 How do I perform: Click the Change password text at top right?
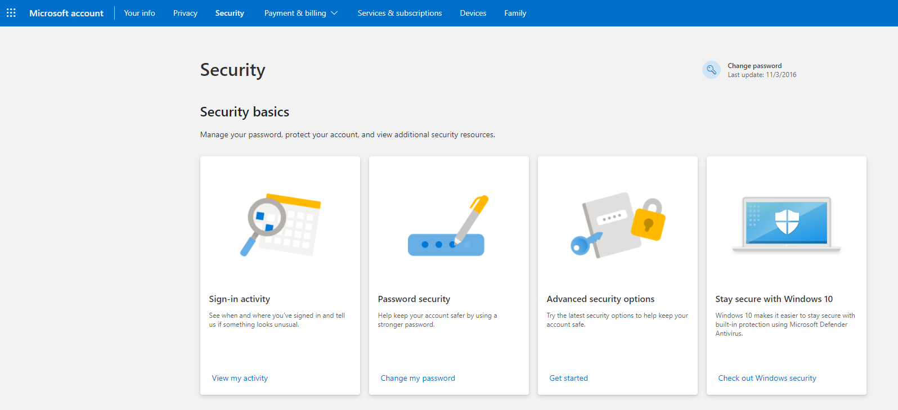point(755,66)
